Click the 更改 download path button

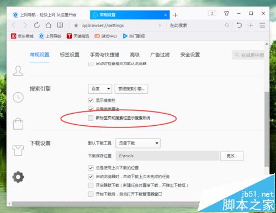click(232, 156)
